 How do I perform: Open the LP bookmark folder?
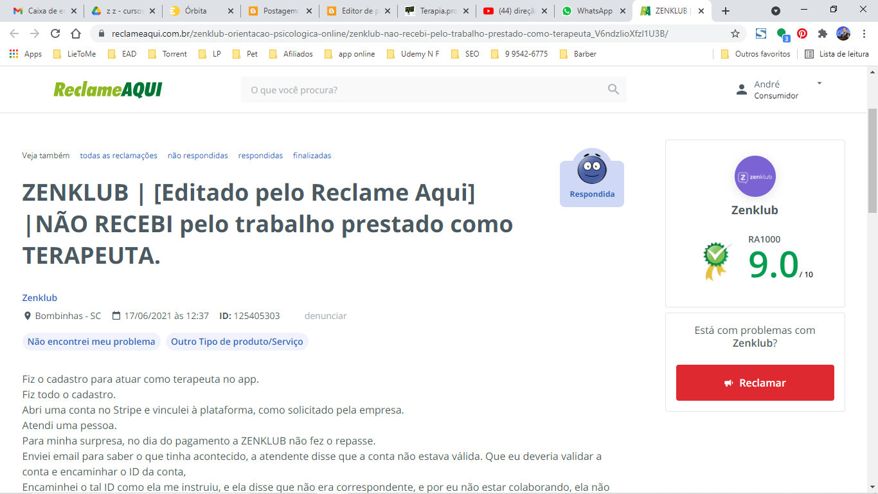(x=210, y=54)
